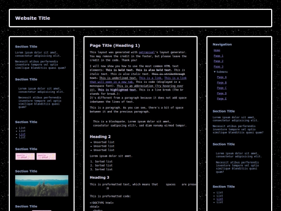Click the underlined List link in left sidebar
Screen dimensions: 281x211
click(22, 134)
